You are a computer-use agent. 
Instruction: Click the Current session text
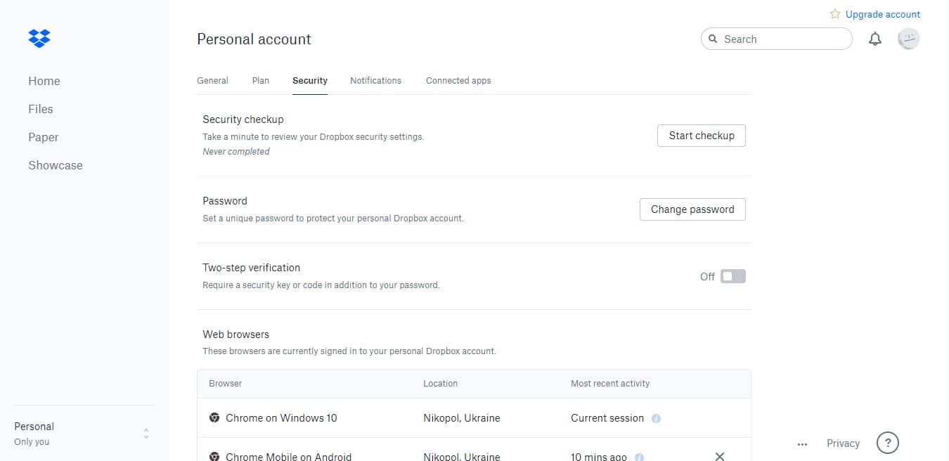click(607, 418)
